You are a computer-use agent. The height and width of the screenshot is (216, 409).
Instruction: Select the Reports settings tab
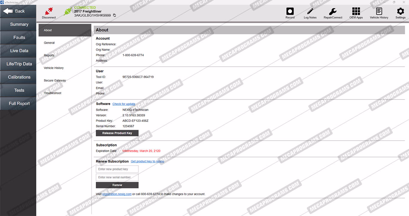(65, 55)
